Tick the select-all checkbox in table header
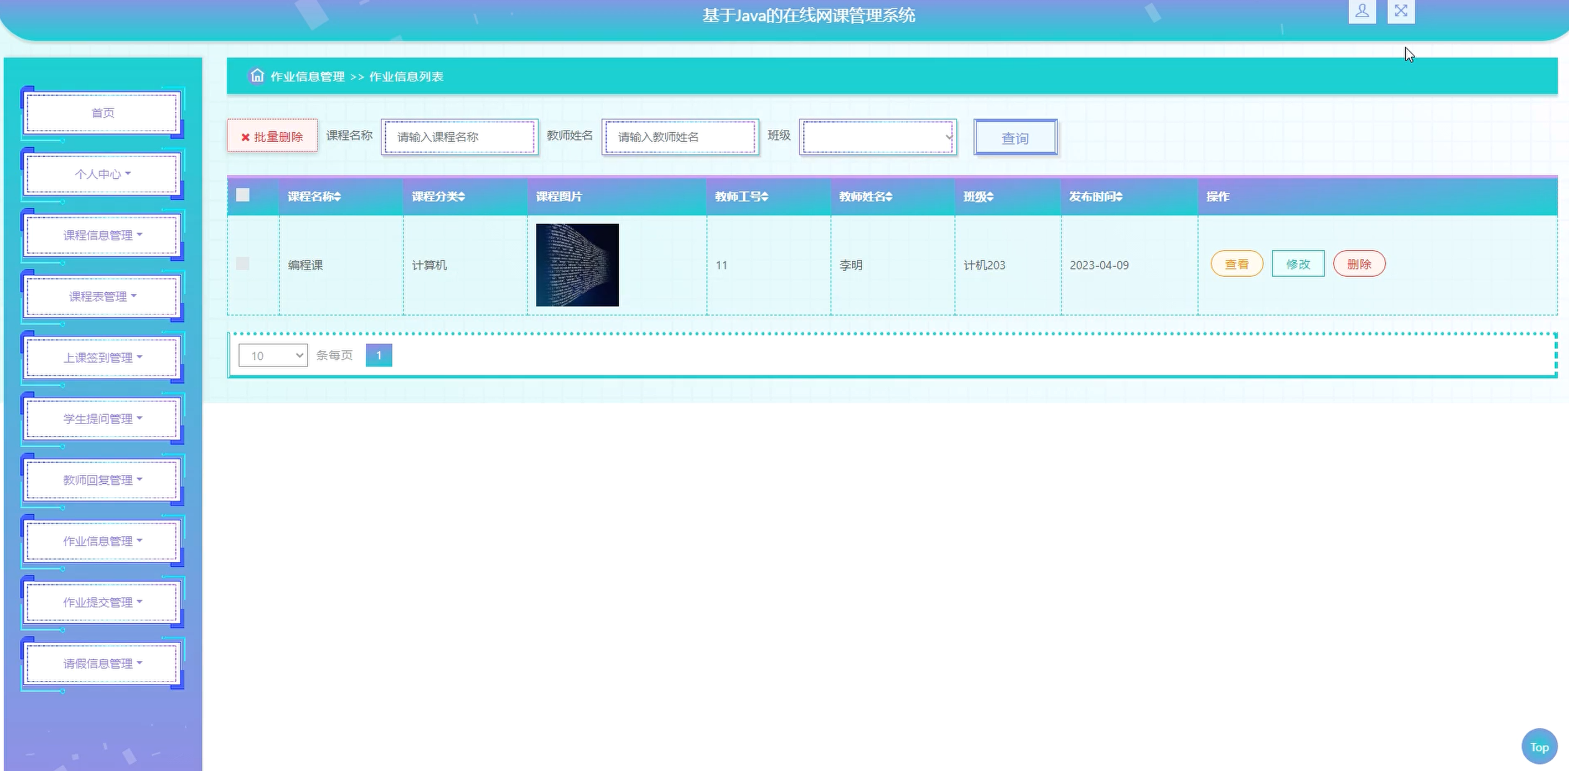This screenshot has height=771, width=1569. [x=242, y=195]
